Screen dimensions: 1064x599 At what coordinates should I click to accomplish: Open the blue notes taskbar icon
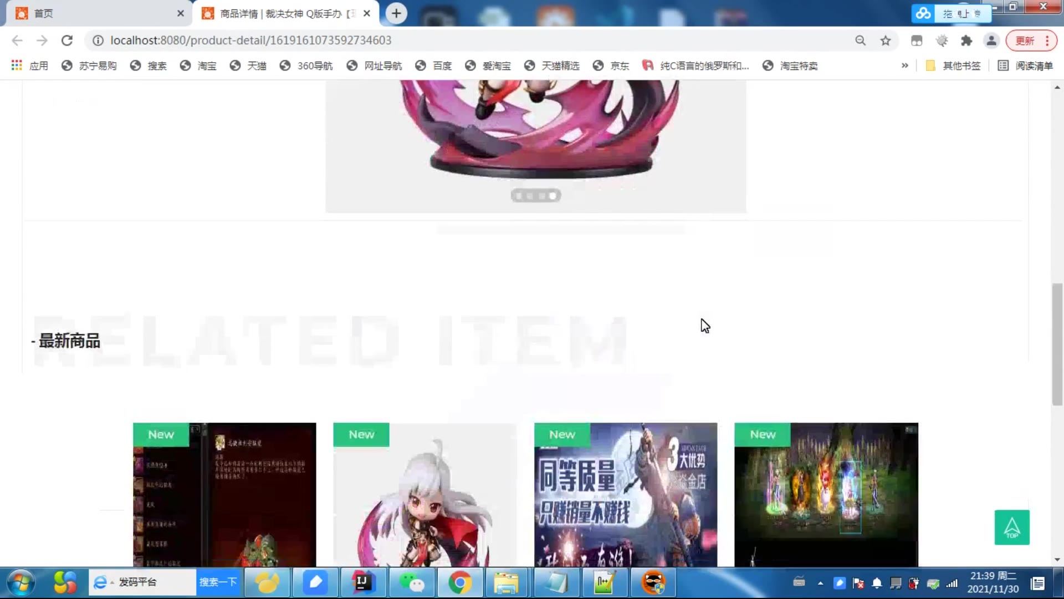[315, 583]
